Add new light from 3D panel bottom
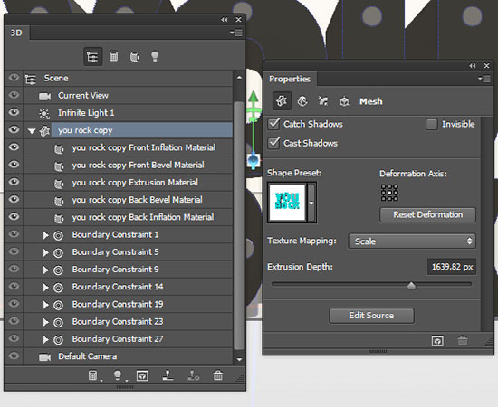 tap(118, 375)
